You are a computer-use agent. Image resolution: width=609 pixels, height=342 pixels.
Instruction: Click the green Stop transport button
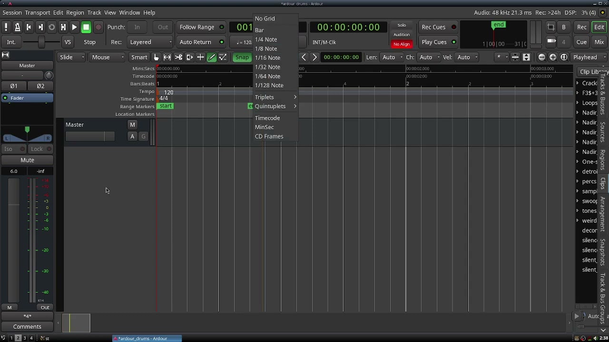(x=86, y=27)
